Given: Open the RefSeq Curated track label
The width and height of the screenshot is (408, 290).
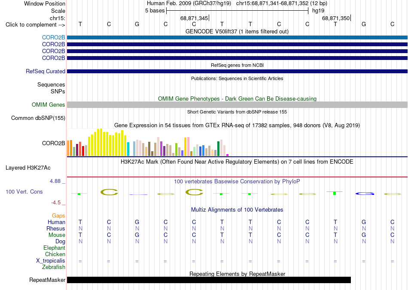Looking at the screenshot, I should 45,71.
